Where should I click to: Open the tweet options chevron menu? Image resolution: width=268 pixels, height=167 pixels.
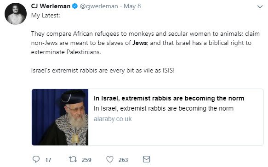pyautogui.click(x=260, y=7)
